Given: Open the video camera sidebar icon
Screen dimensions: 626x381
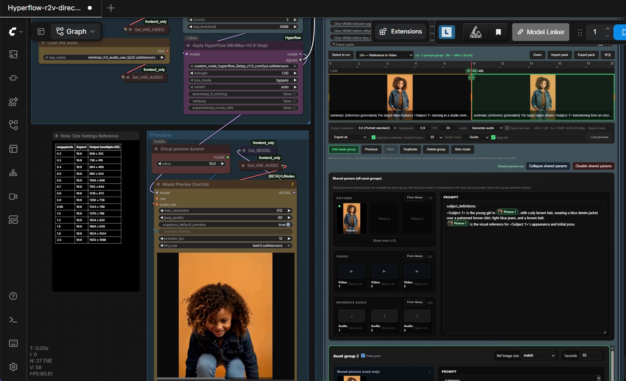Looking at the screenshot, I should click(13, 196).
